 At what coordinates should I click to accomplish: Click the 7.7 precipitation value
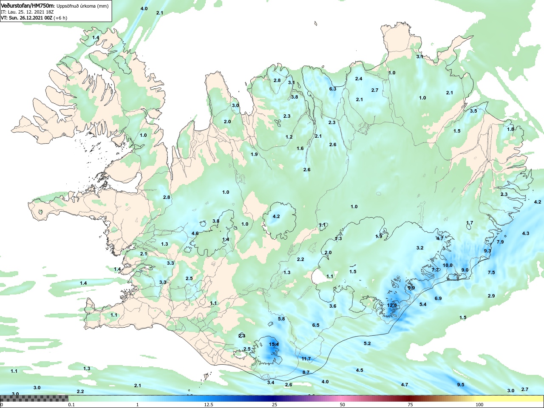click(x=435, y=270)
